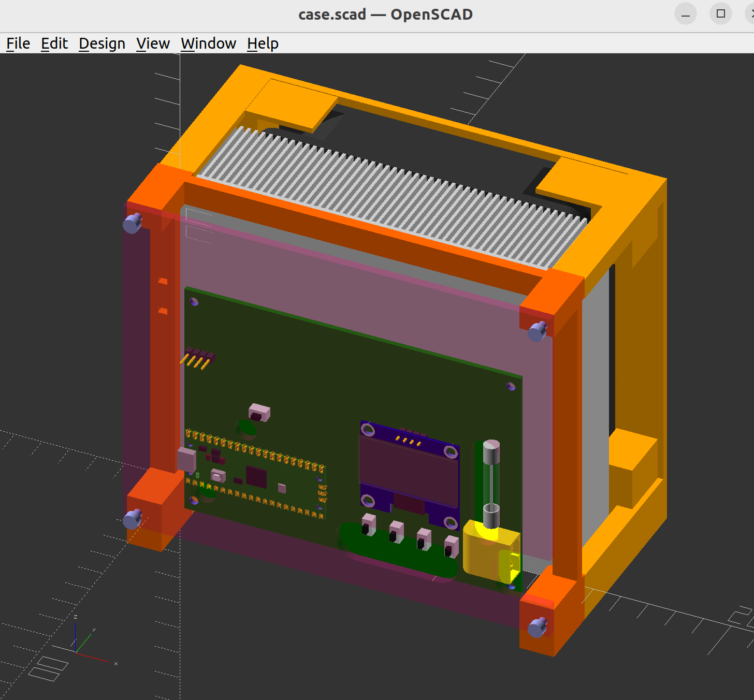Screen dimensions: 754x700
Task: Open the View menu
Action: [x=153, y=43]
